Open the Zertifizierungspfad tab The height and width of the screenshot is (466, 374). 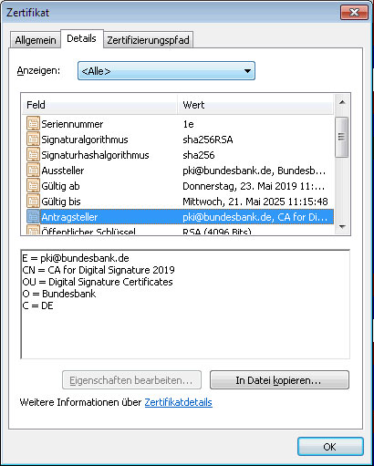point(148,40)
